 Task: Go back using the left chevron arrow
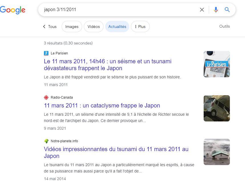pyautogui.click(x=44, y=27)
